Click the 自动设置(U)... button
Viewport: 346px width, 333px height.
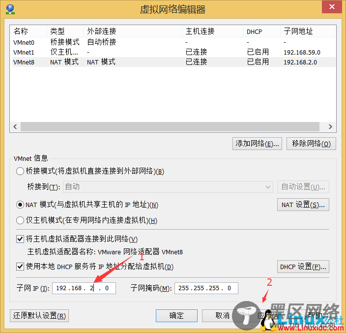(303, 187)
